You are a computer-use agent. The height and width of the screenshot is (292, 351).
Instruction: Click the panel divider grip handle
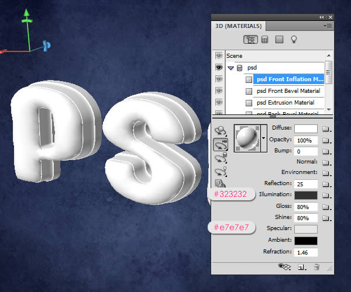coord(273,116)
